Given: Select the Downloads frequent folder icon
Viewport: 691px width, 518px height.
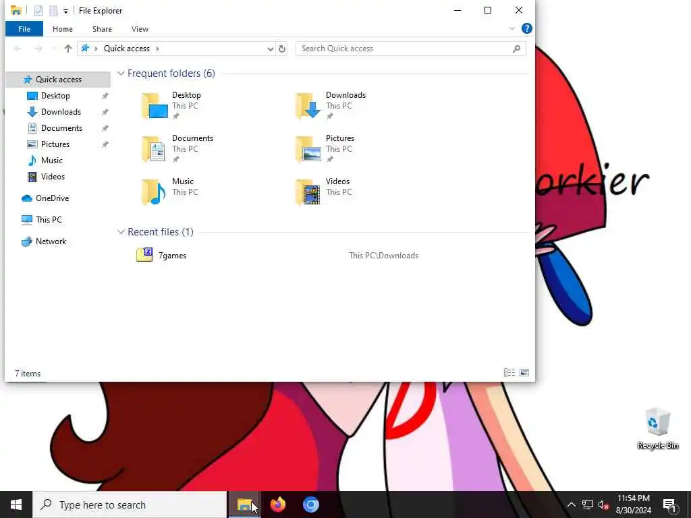Looking at the screenshot, I should [308, 106].
